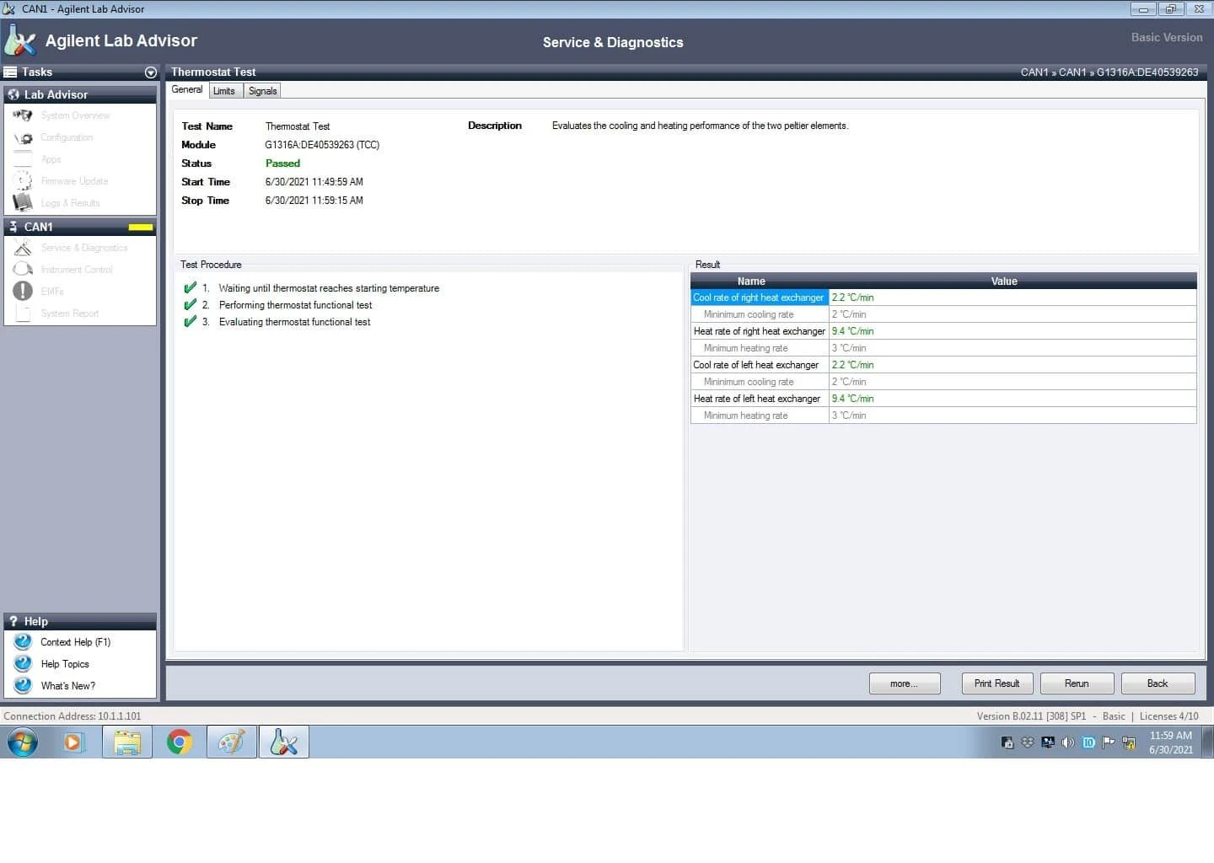This screenshot has height=863, width=1214.
Task: Click the Print Result button
Action: point(997,683)
